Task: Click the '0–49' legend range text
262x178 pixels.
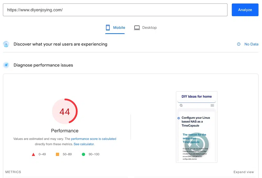Action: [x=42, y=154]
